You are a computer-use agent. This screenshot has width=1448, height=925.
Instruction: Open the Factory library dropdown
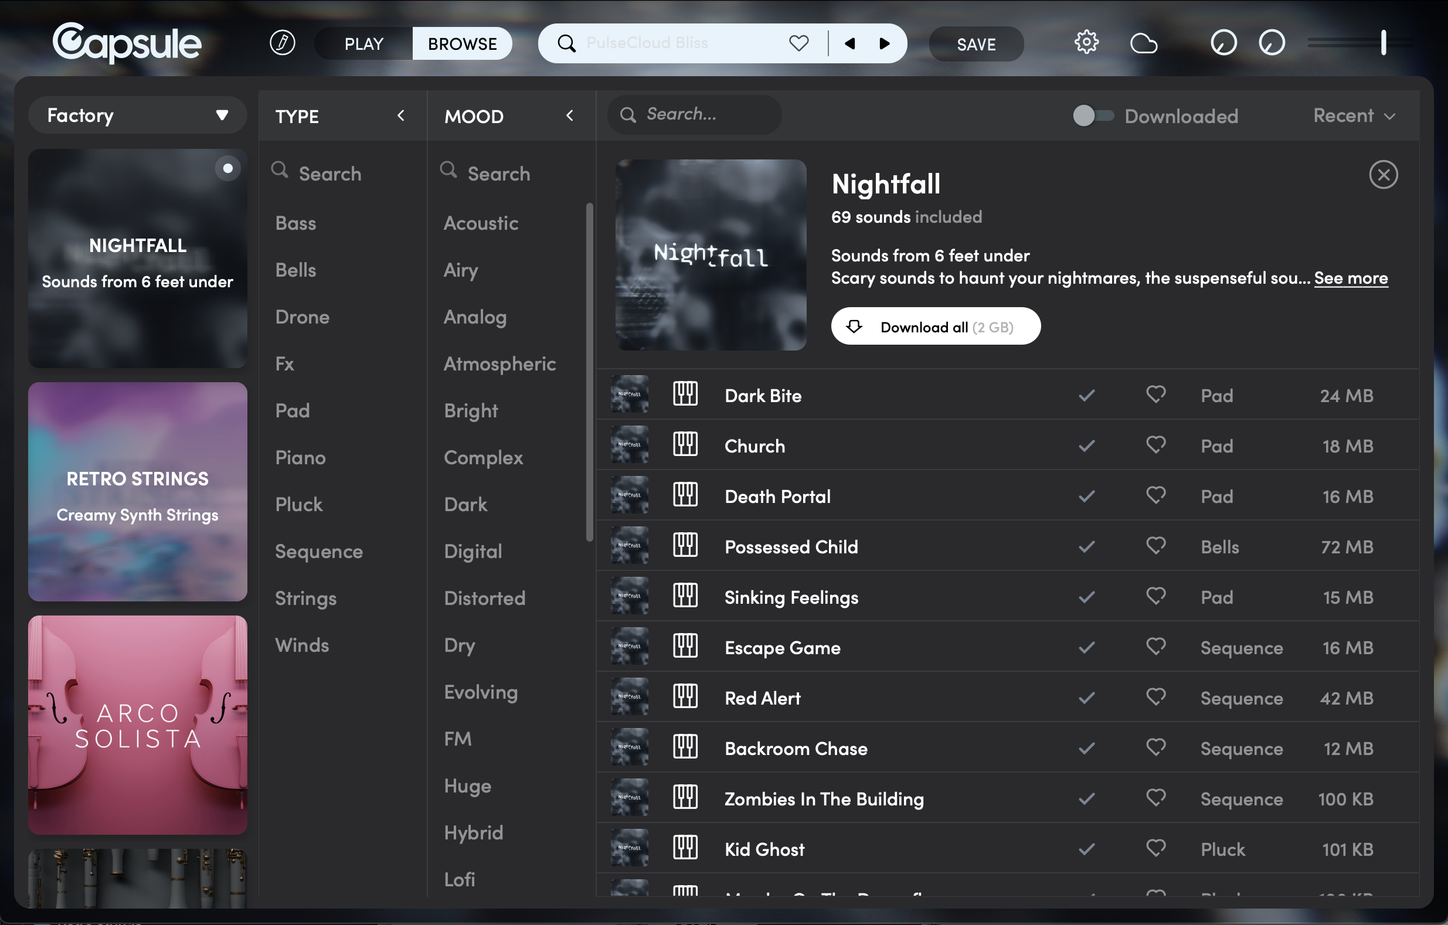(x=137, y=115)
